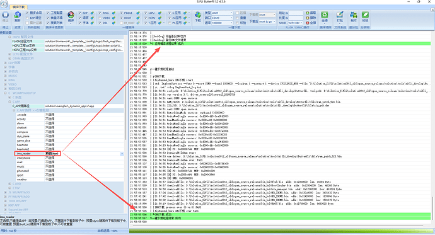
Task: Click the C 应用编译流程结束 成功 log line
Action: click(280, 43)
